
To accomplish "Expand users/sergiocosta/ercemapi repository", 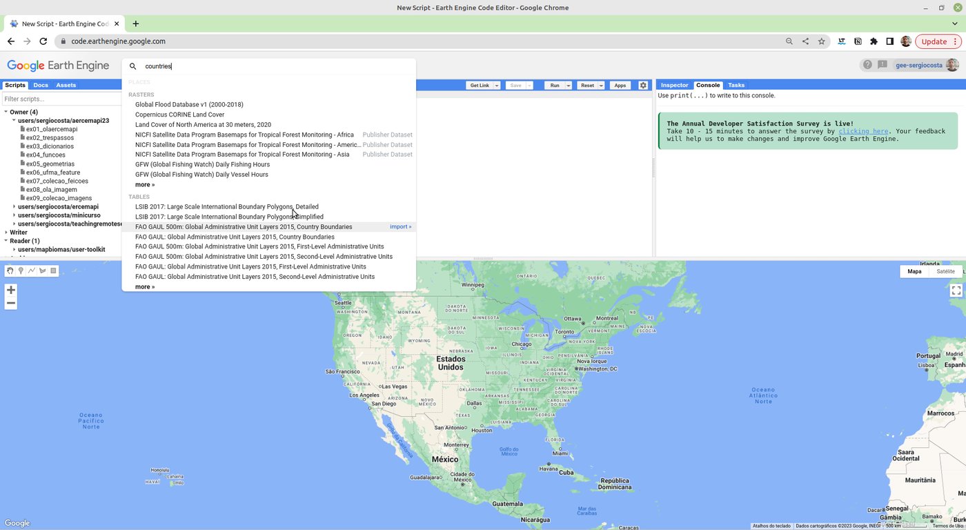I will [x=14, y=207].
